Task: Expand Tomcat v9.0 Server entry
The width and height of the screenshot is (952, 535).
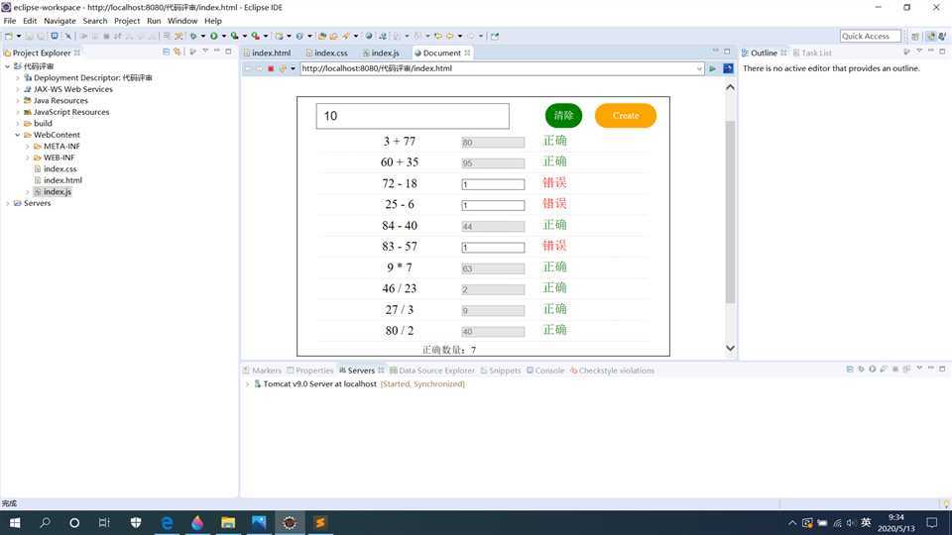Action: point(247,384)
